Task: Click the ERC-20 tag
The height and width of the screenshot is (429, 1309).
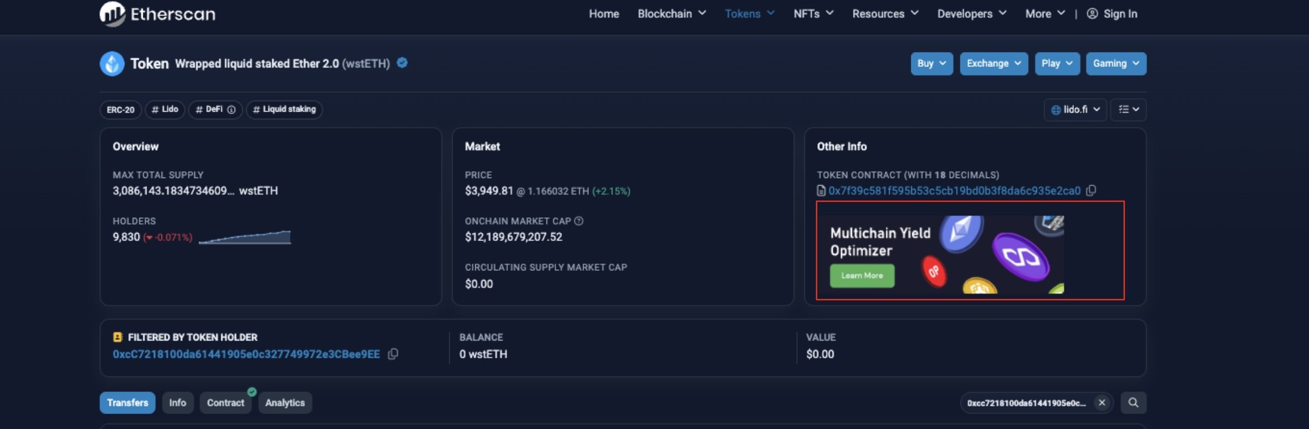Action: 121,109
